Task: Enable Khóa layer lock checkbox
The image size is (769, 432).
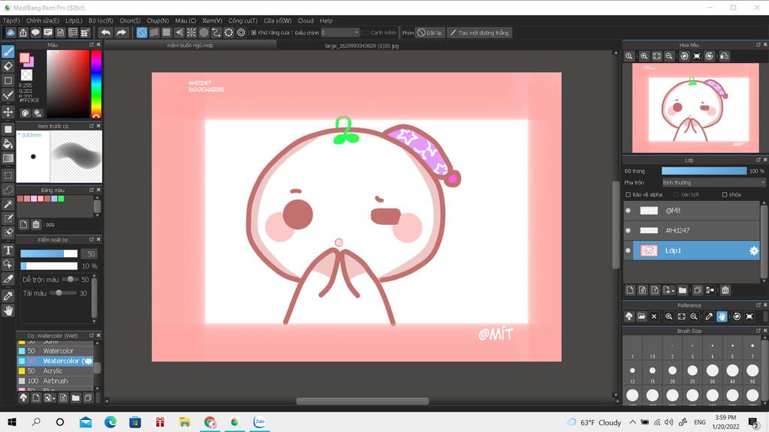Action: [725, 194]
